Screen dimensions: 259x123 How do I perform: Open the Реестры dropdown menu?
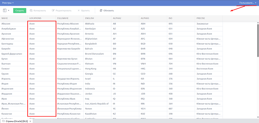pyautogui.click(x=8, y=3)
